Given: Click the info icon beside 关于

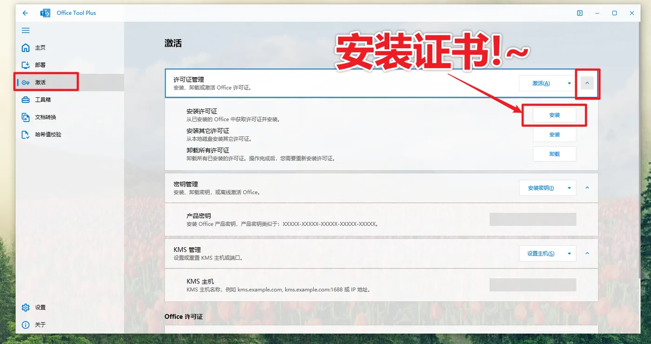Looking at the screenshot, I should coord(26,324).
